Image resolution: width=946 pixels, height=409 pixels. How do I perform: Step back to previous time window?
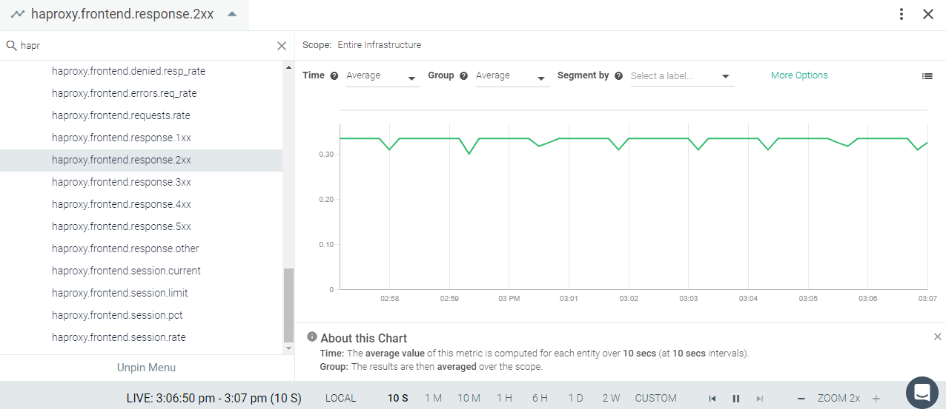click(x=712, y=399)
